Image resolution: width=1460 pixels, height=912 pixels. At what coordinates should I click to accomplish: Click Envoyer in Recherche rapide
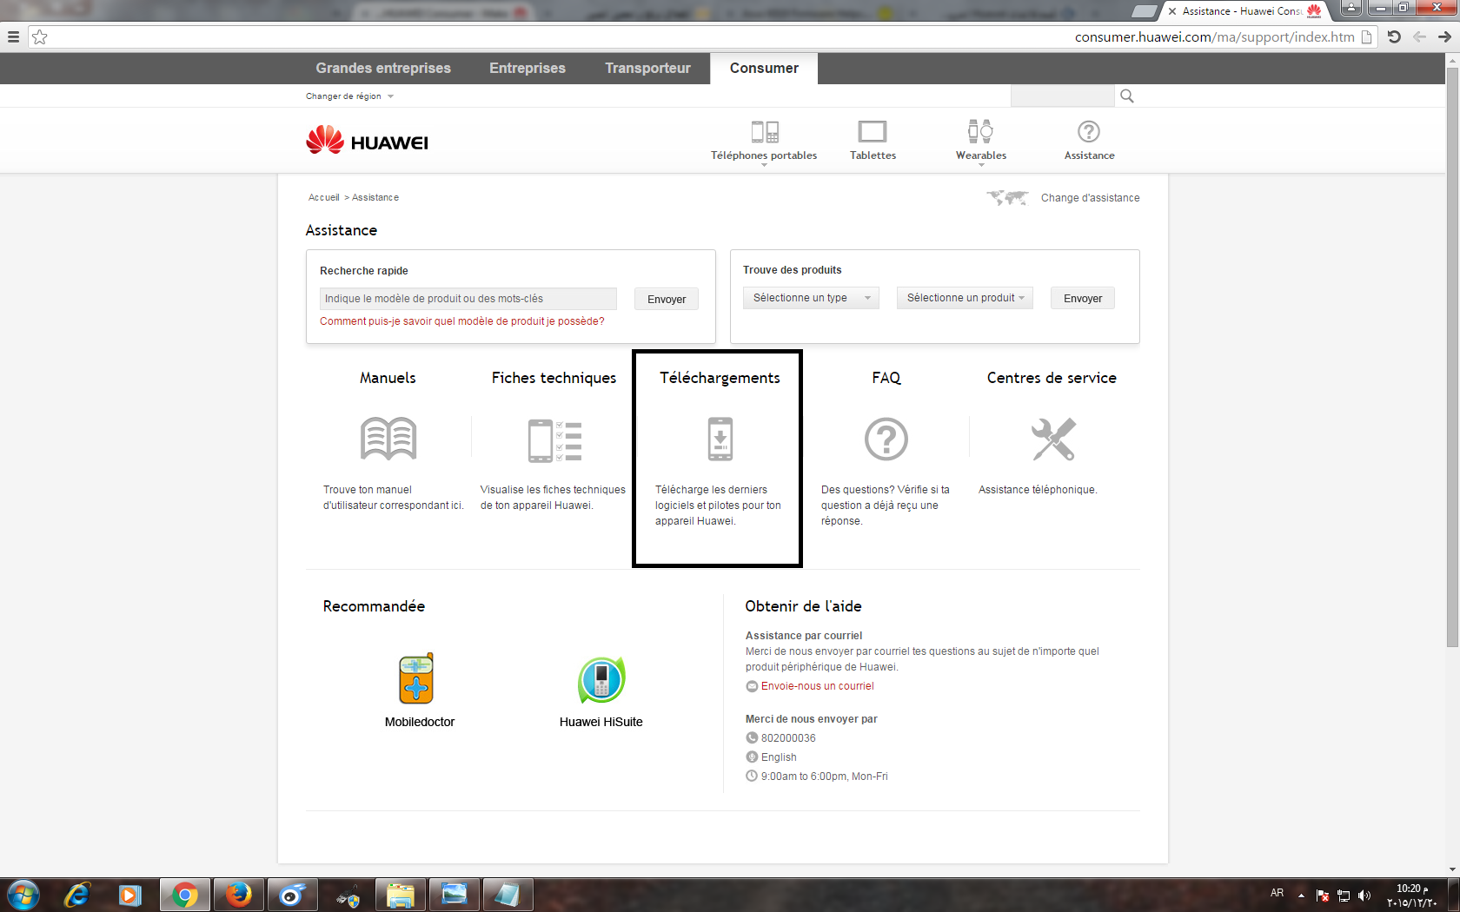point(667,299)
